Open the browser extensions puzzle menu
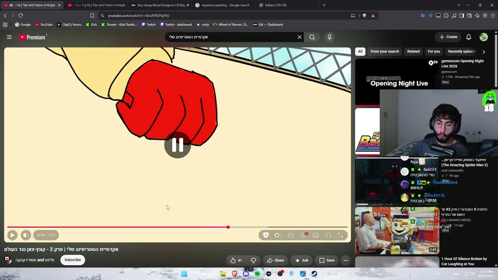This screenshot has height=280, width=498. point(446,16)
